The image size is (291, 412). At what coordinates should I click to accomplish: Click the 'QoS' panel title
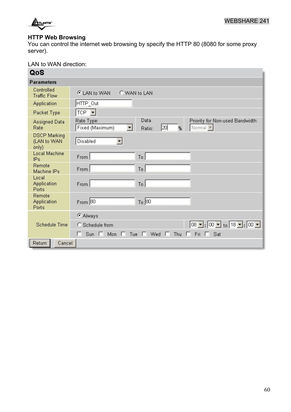point(37,73)
